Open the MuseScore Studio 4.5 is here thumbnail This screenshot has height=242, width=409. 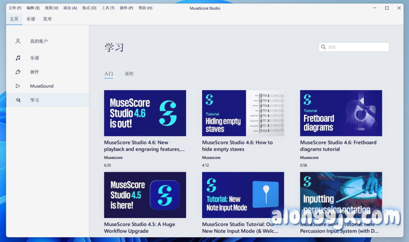coord(145,195)
